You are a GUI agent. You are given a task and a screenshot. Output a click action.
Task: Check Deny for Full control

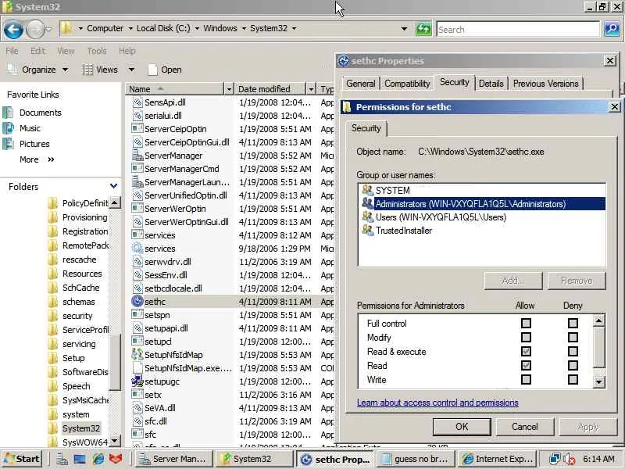[x=573, y=323]
